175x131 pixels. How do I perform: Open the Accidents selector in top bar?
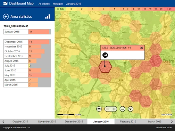coord(44,4)
